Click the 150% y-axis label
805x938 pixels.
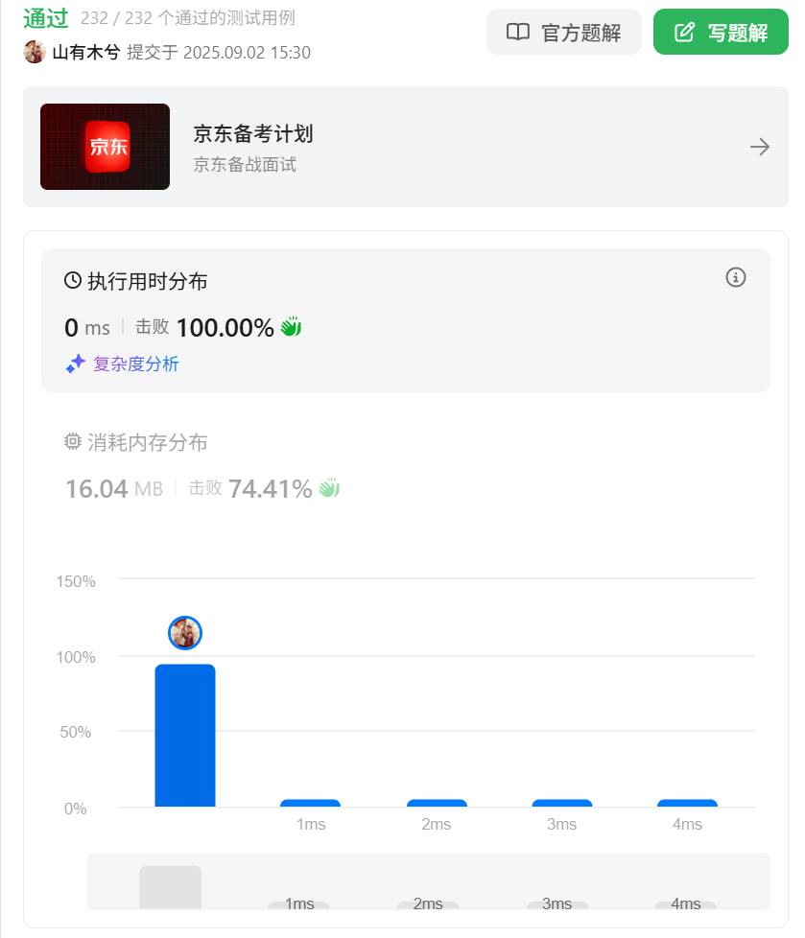point(76,581)
